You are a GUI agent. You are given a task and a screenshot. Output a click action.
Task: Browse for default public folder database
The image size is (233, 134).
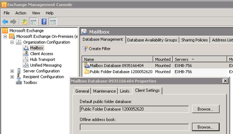[x=205, y=109]
